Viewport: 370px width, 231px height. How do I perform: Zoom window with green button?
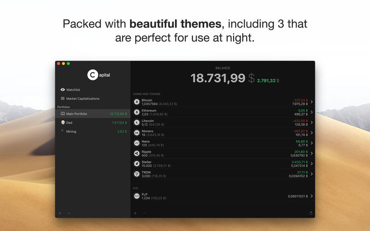pos(68,63)
